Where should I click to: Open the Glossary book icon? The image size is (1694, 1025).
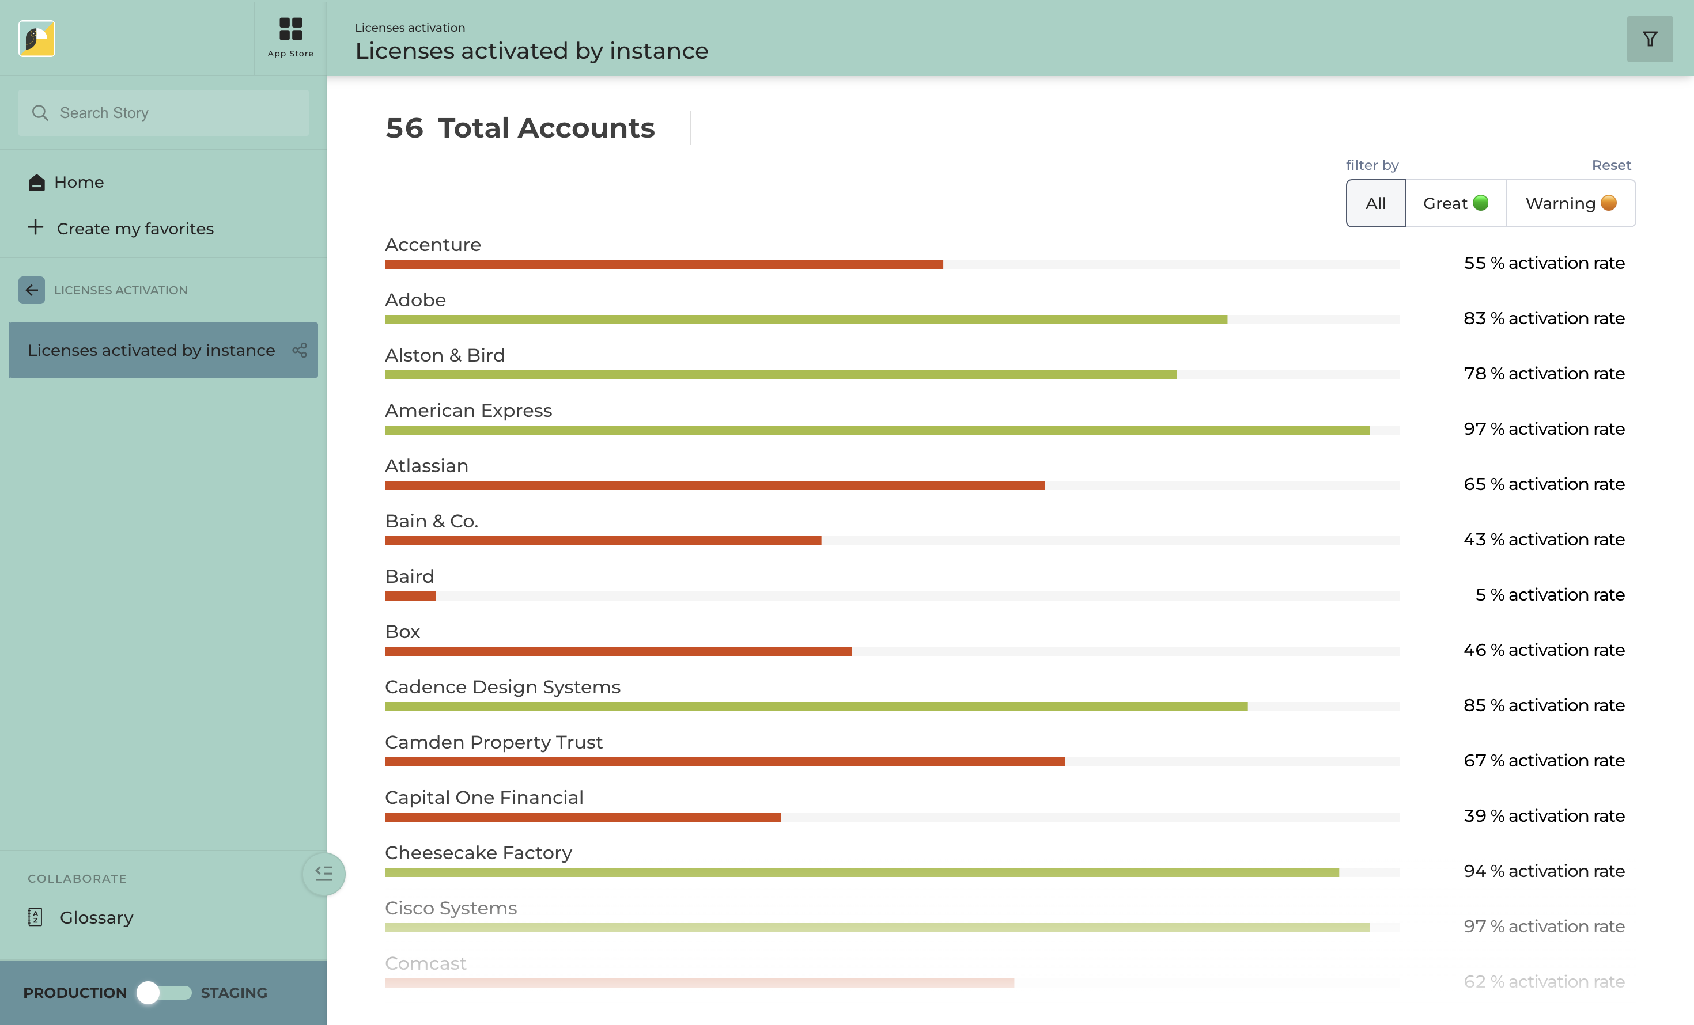coord(35,917)
